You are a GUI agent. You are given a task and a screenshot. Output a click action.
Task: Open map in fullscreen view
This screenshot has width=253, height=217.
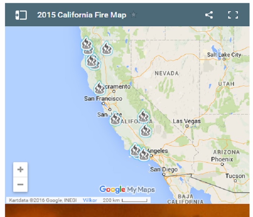tap(233, 15)
